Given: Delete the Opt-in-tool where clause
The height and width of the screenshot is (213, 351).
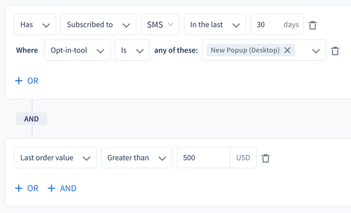Looking at the screenshot, I should click(x=335, y=51).
